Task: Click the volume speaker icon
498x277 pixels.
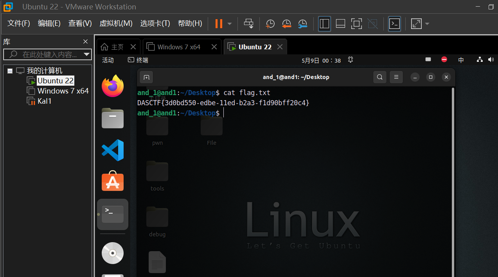Action: pyautogui.click(x=491, y=59)
